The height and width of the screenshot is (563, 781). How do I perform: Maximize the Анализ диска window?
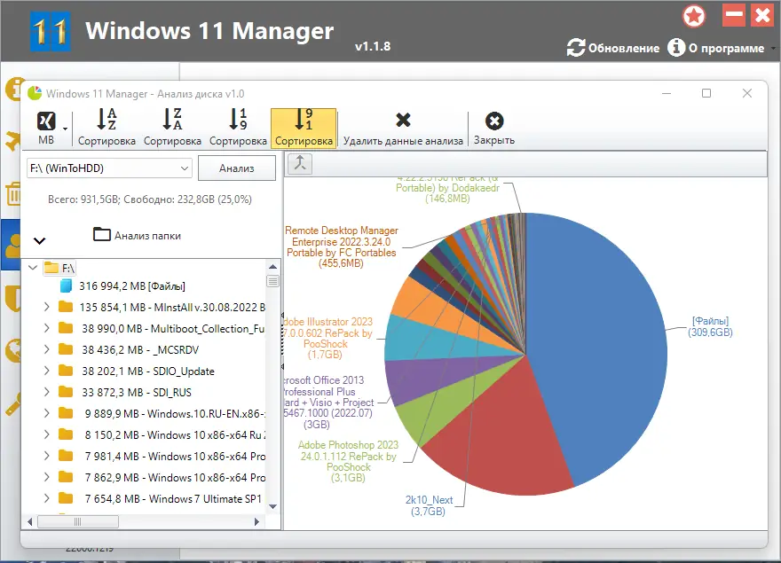pos(706,93)
